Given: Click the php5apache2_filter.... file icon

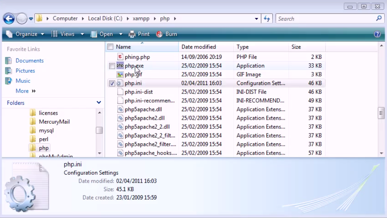Looking at the screenshot, I should (x=120, y=144).
